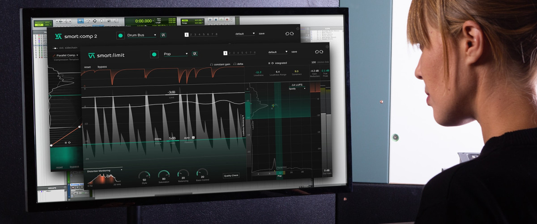Click the 5dB Gain handle
Viewport: 537px width, 224px height.
click(x=172, y=139)
